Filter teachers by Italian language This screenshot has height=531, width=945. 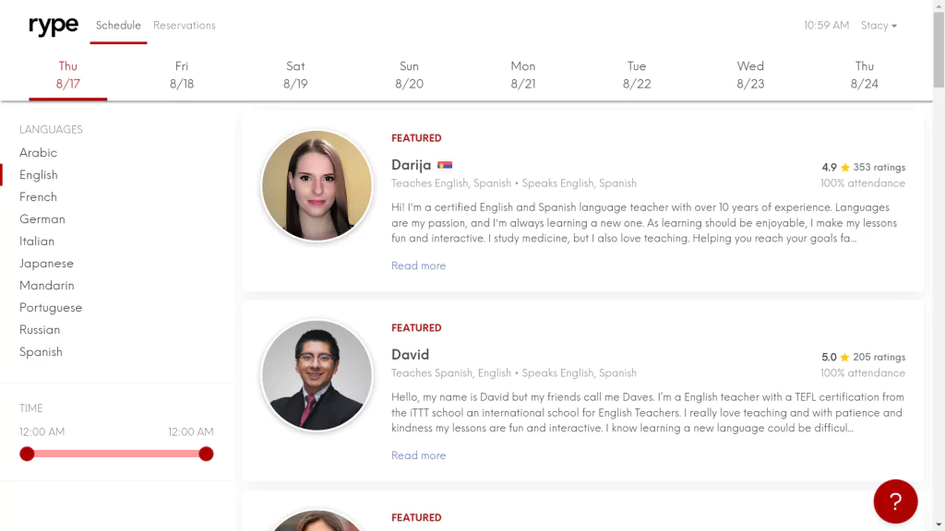pyautogui.click(x=37, y=242)
